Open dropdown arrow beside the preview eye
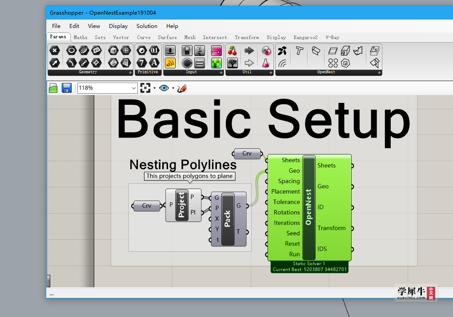The image size is (453, 317). tap(173, 88)
